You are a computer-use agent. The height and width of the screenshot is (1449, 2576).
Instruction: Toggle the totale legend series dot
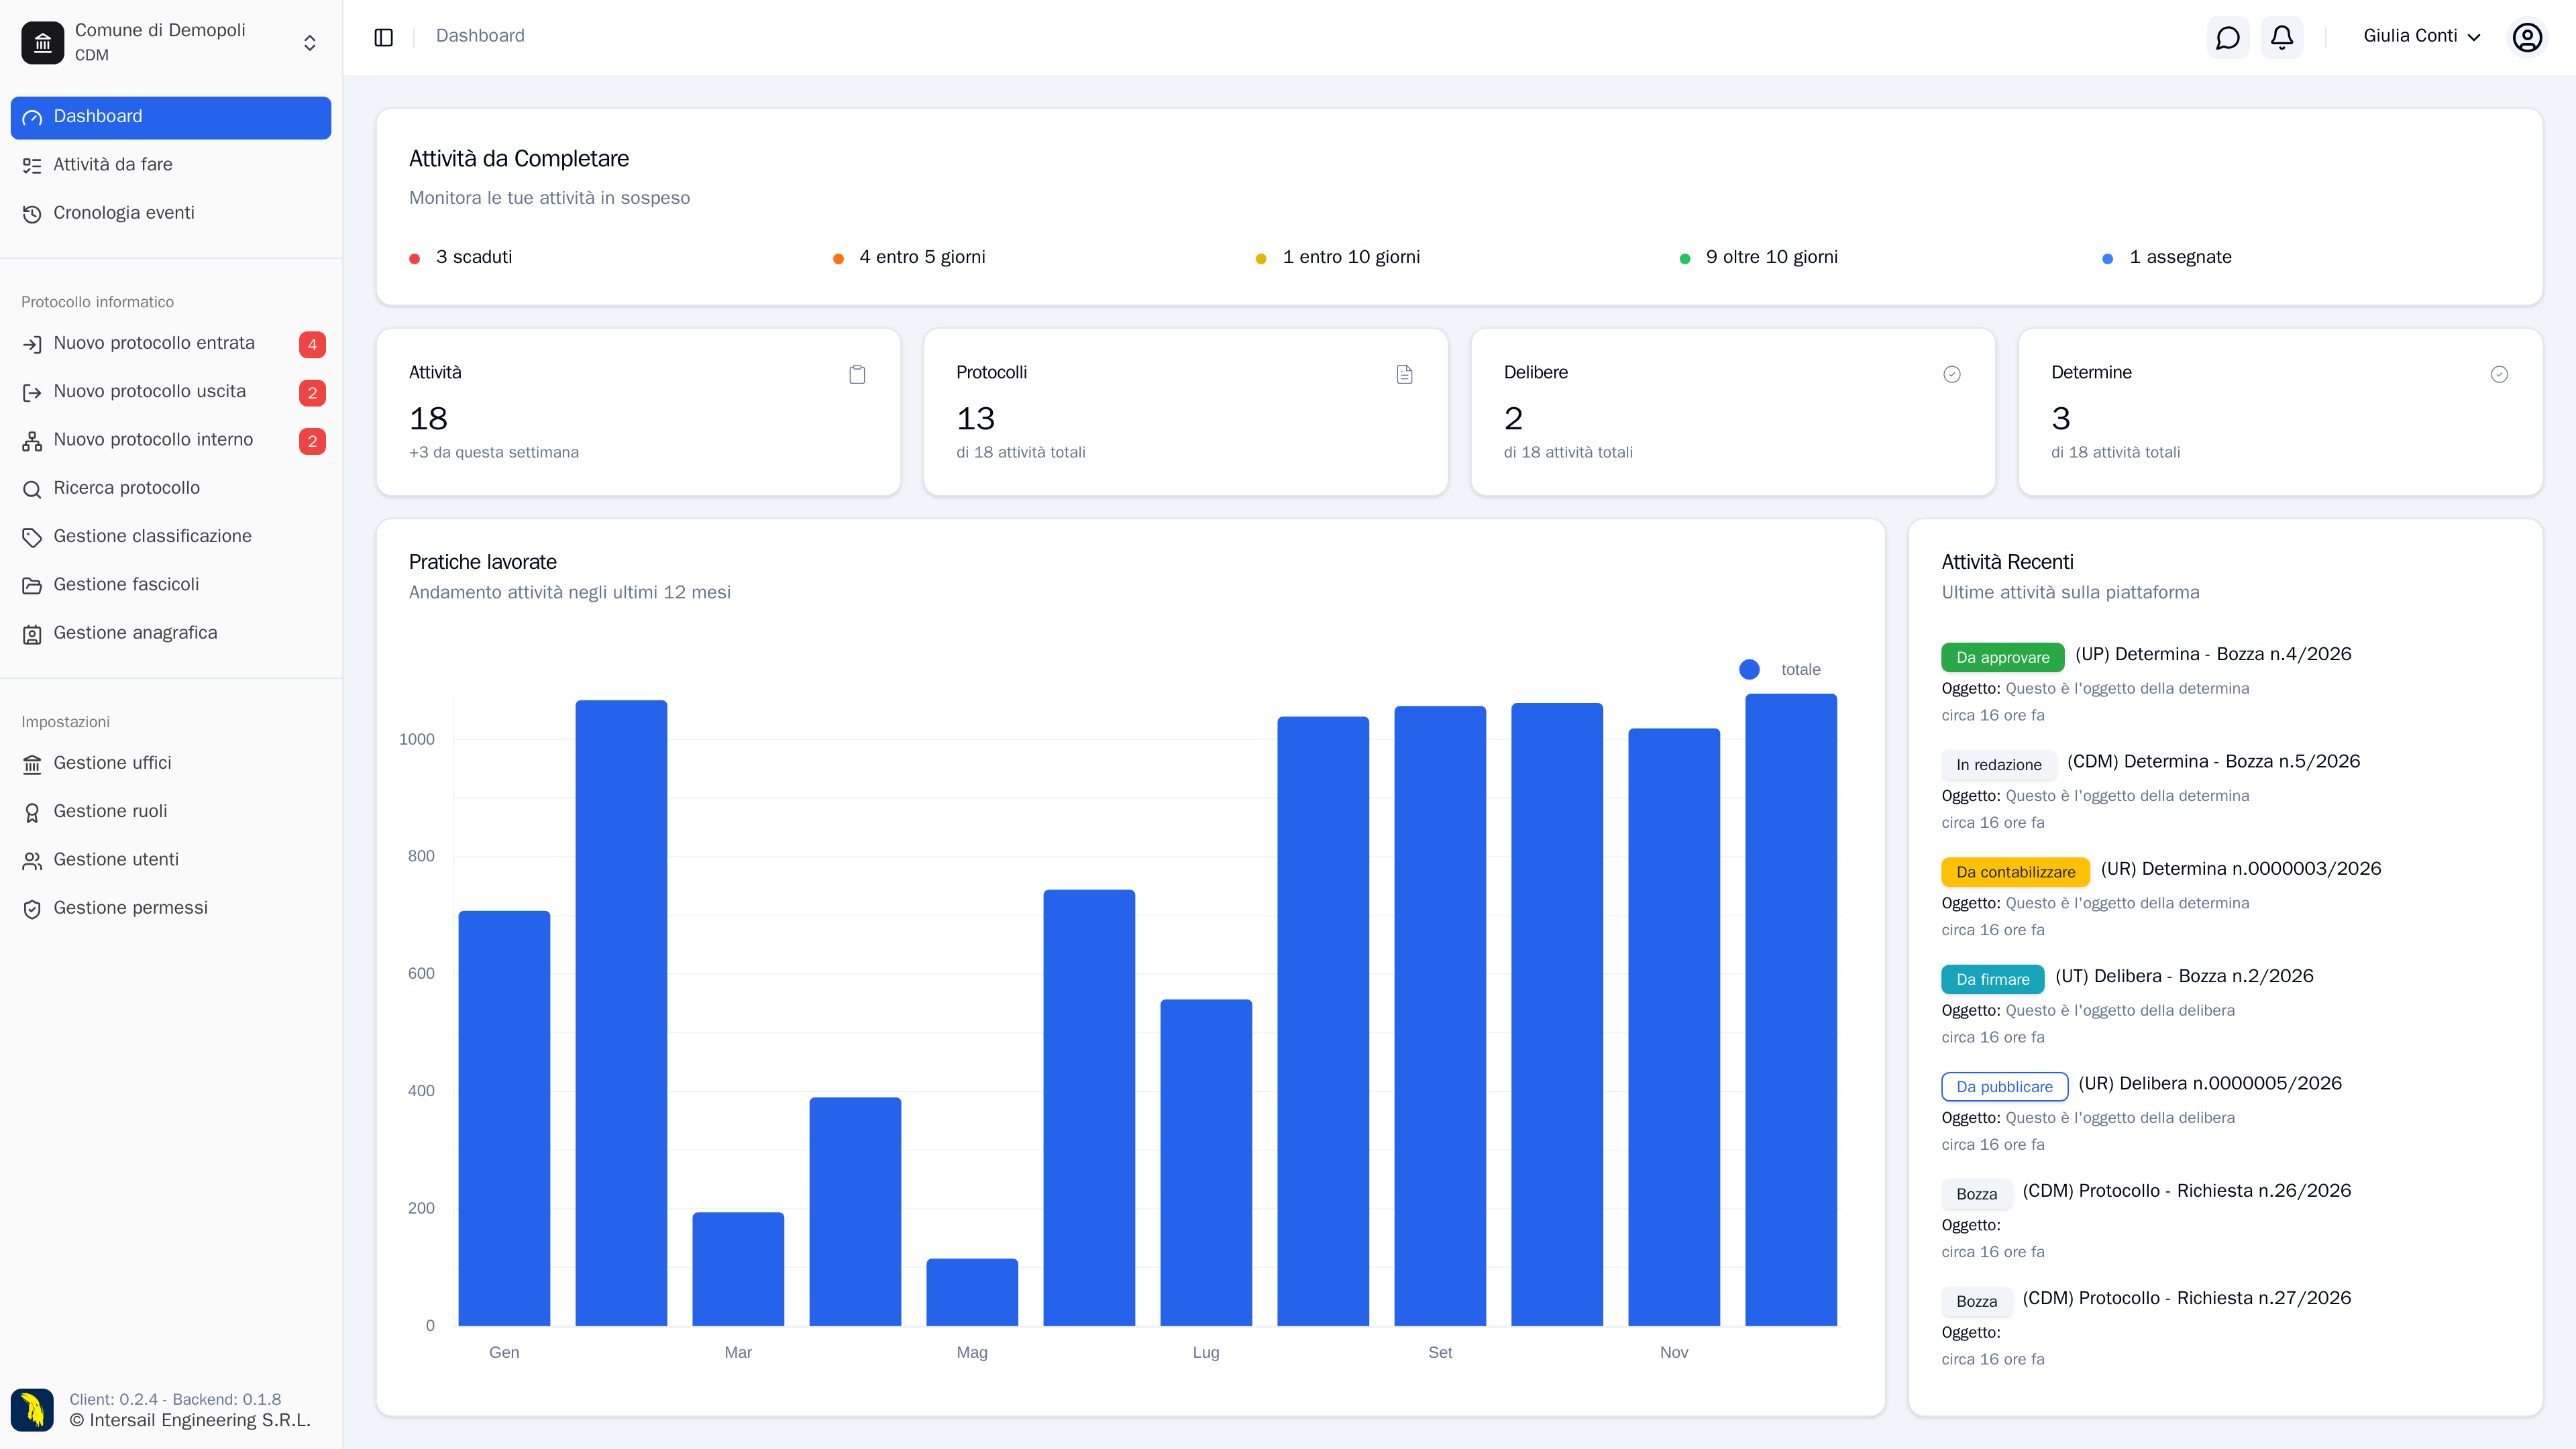pos(1749,669)
